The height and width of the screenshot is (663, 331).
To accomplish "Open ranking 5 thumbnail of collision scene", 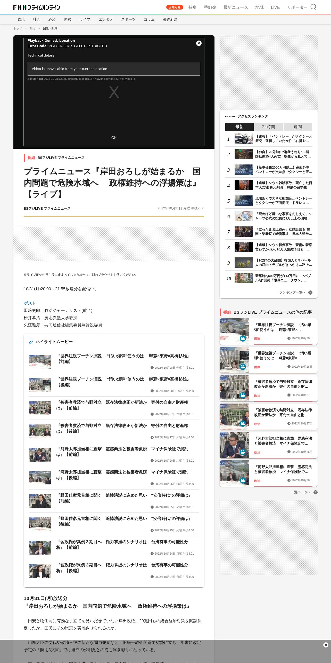I will pos(244,201).
